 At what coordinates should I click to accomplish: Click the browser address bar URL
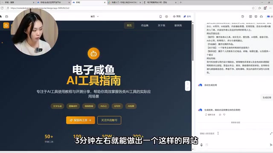[x=40, y=8]
